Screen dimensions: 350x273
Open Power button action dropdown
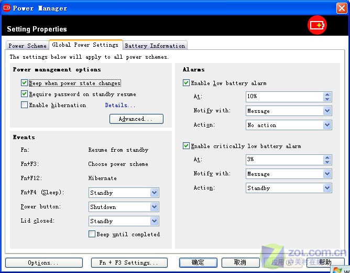click(x=154, y=207)
